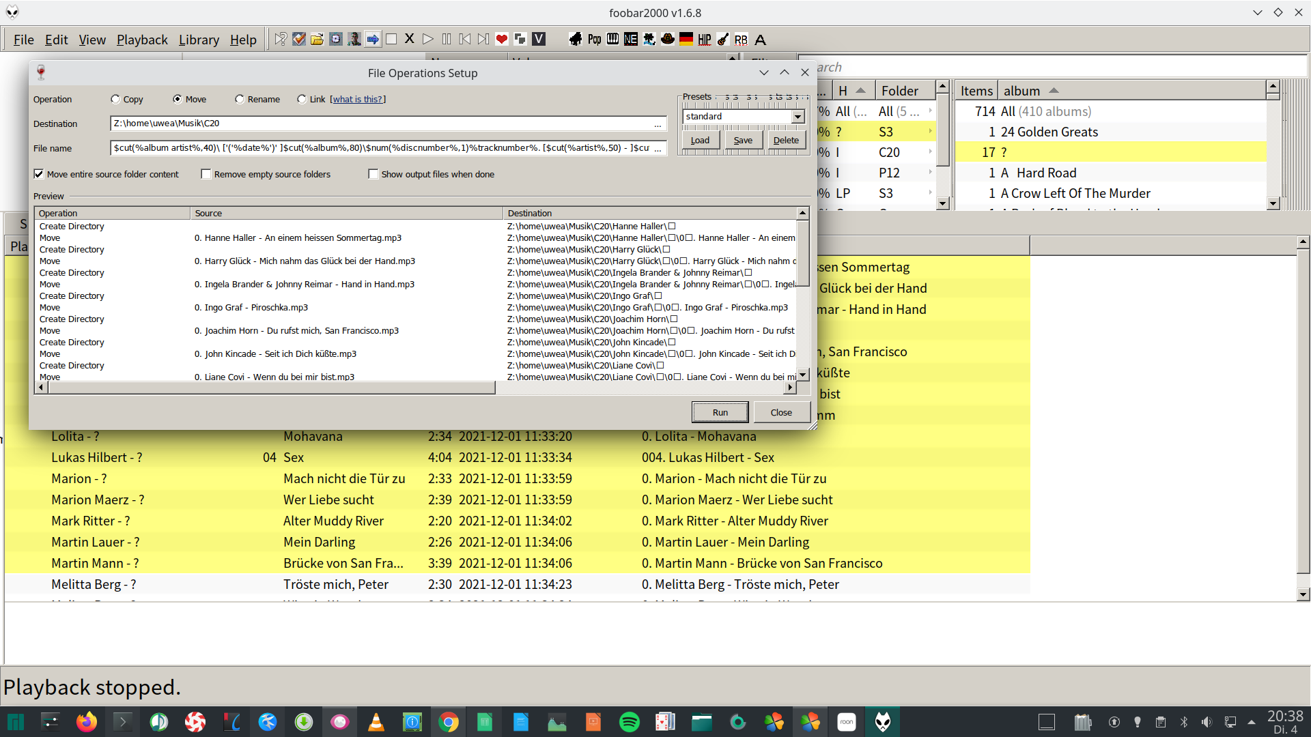Click the grand piano genre icon

[576, 39]
